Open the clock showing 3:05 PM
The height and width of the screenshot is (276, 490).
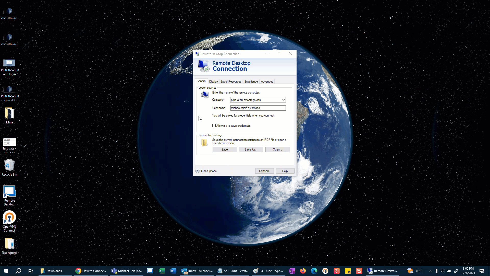(468, 271)
